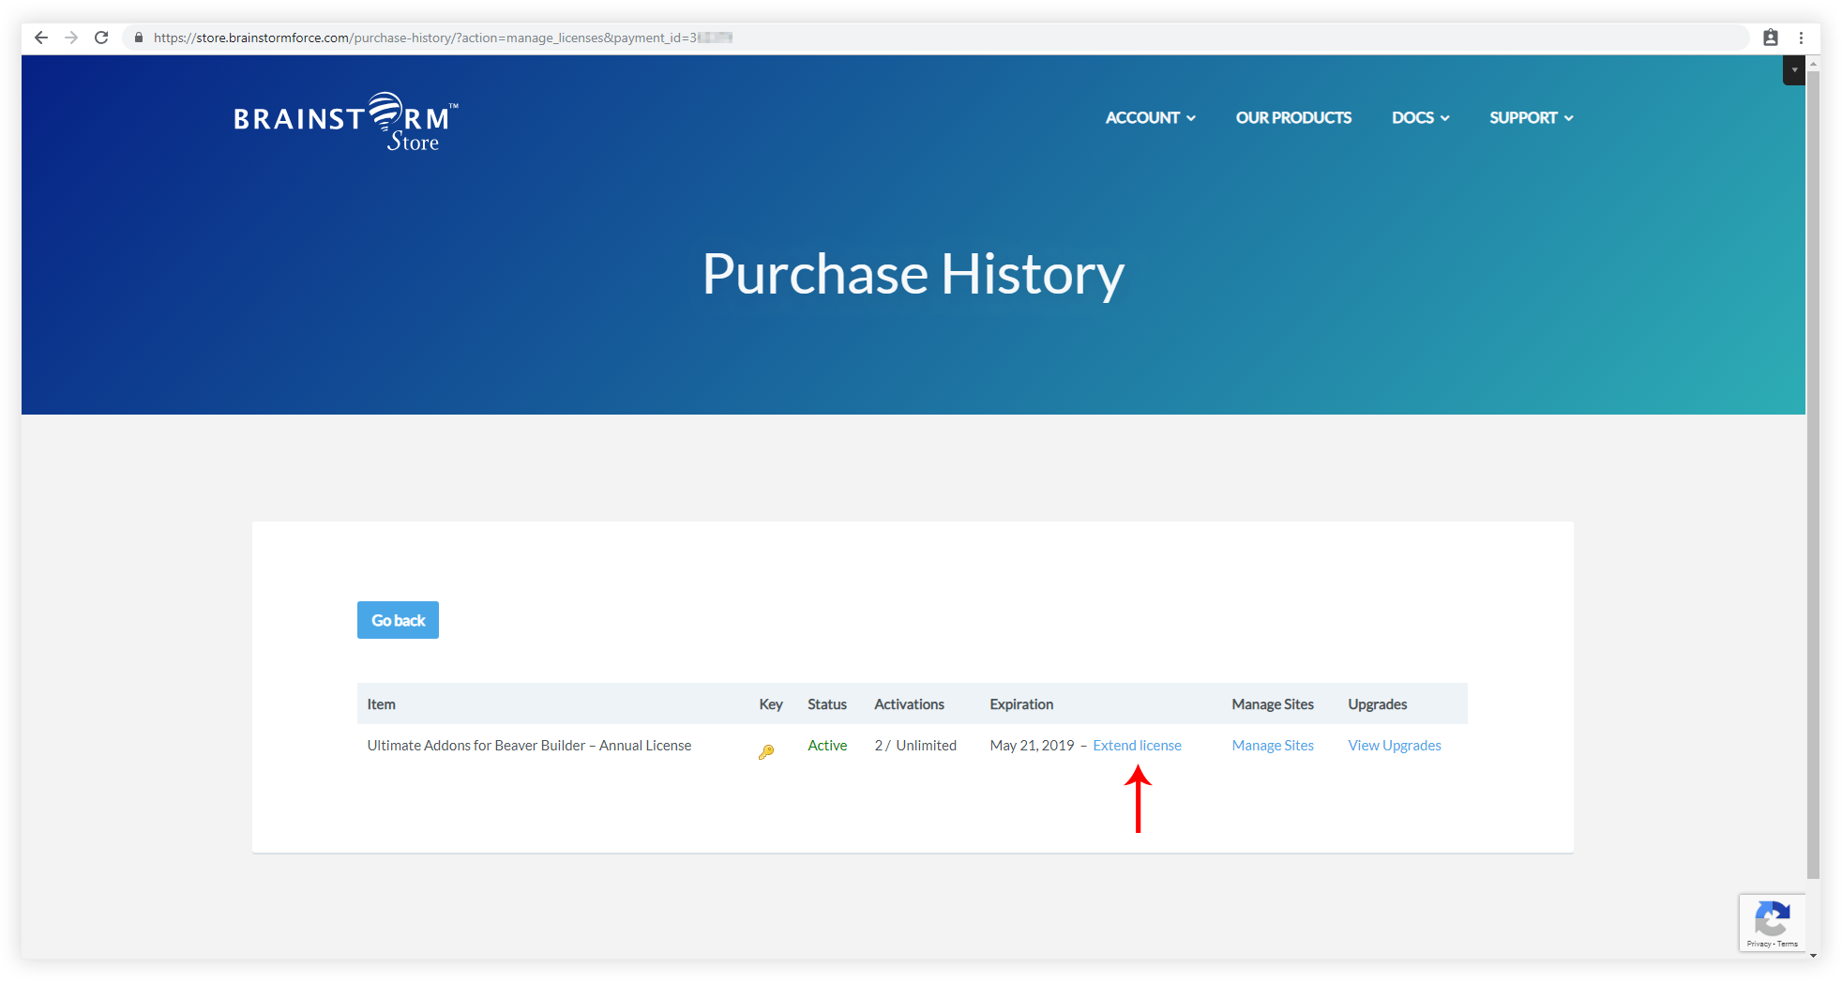Click the Extend license link

(1137, 746)
